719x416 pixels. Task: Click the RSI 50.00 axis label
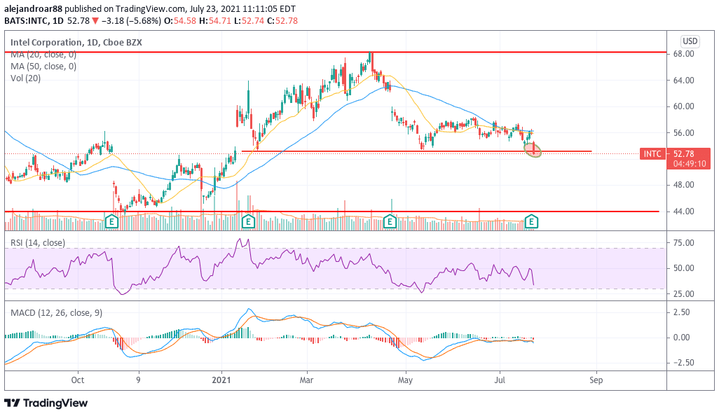tap(683, 268)
